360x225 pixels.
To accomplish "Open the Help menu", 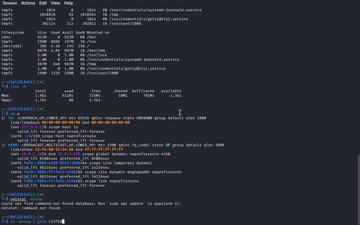I will pos(68,3).
